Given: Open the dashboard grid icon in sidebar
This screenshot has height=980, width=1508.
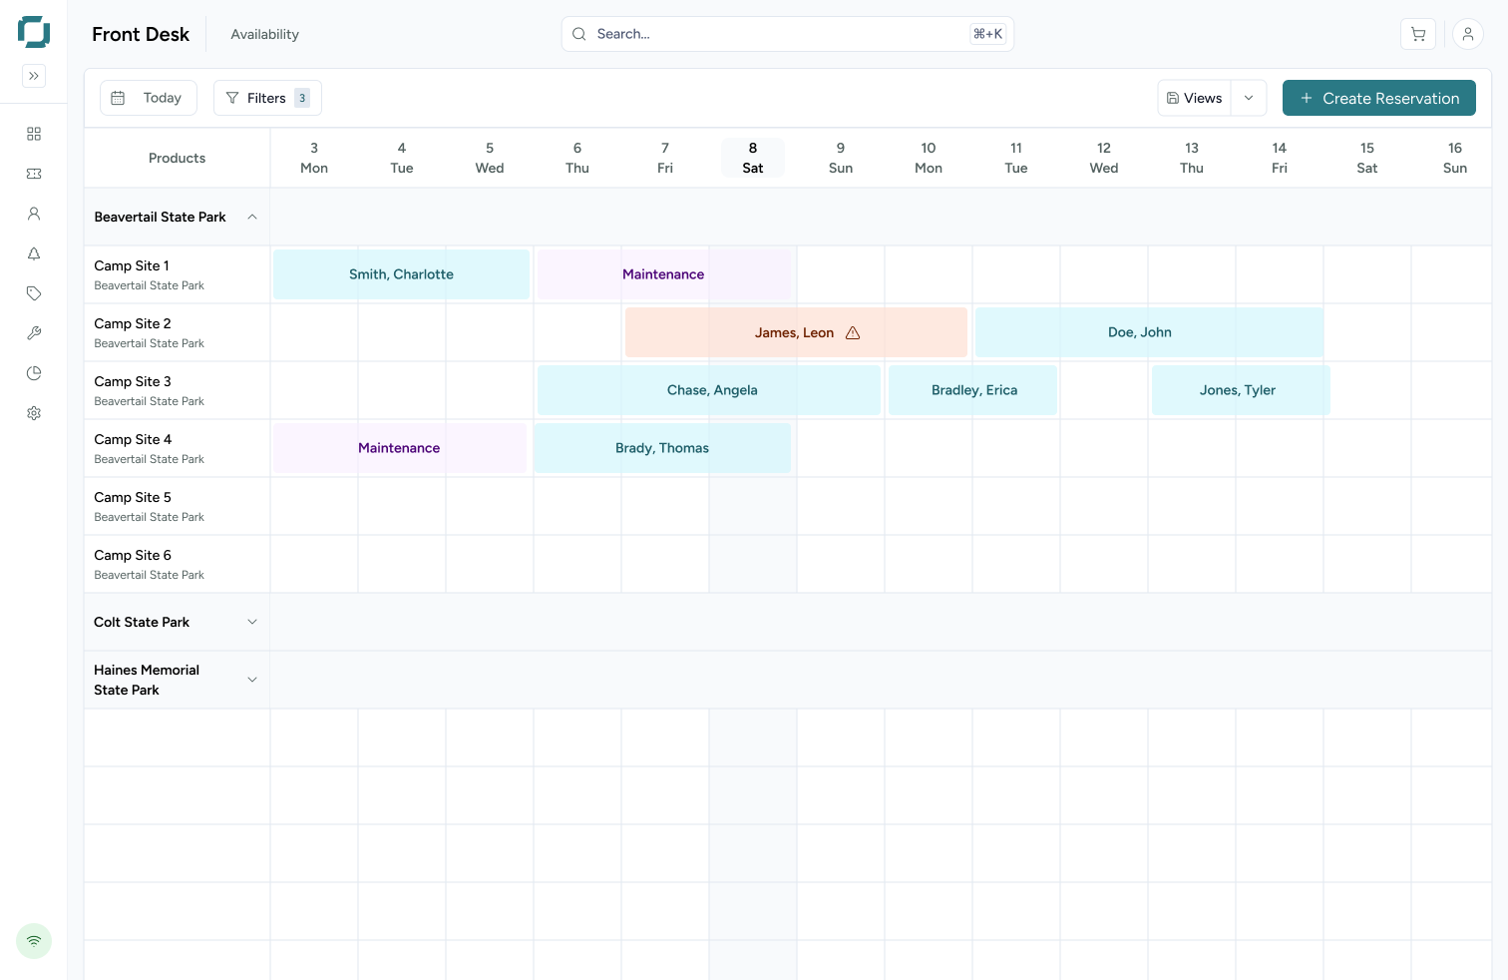Looking at the screenshot, I should pyautogui.click(x=34, y=134).
